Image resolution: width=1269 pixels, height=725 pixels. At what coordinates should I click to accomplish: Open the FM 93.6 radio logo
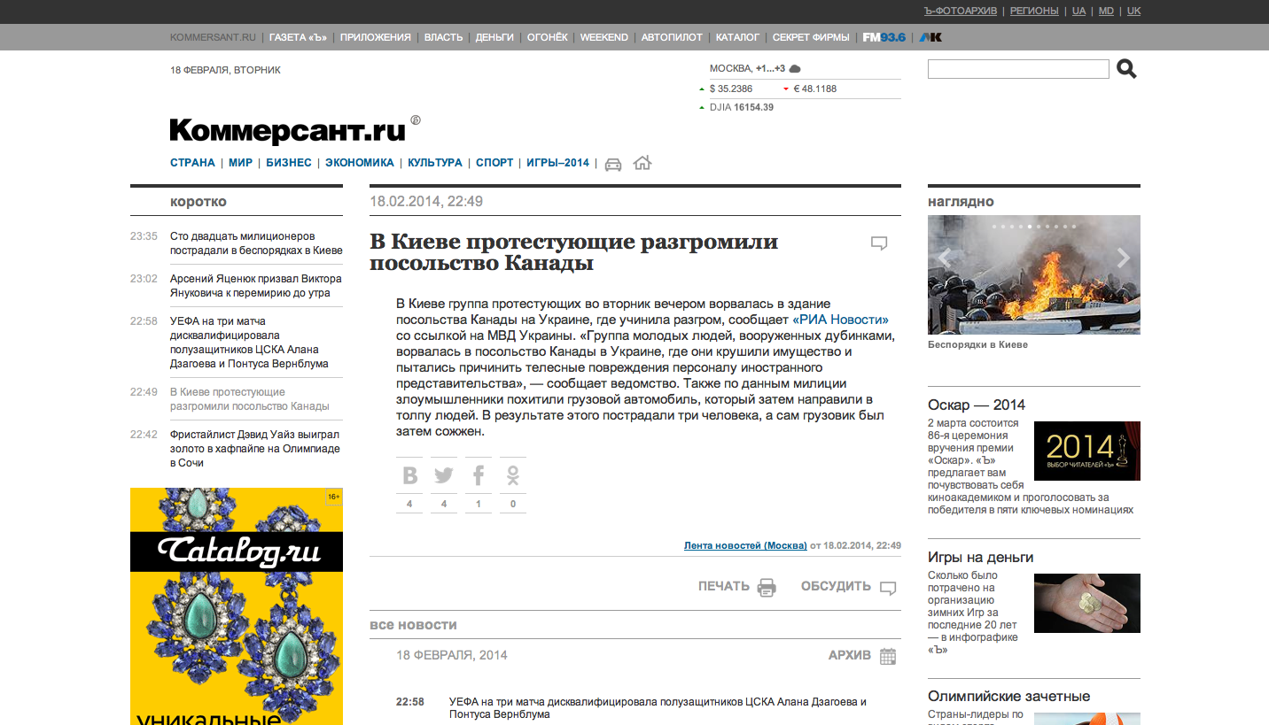pos(884,37)
